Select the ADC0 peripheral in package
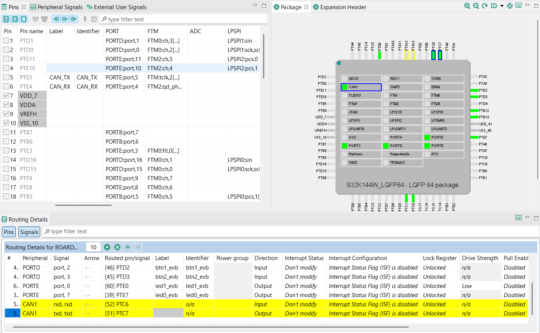540x333 pixels. [361, 79]
